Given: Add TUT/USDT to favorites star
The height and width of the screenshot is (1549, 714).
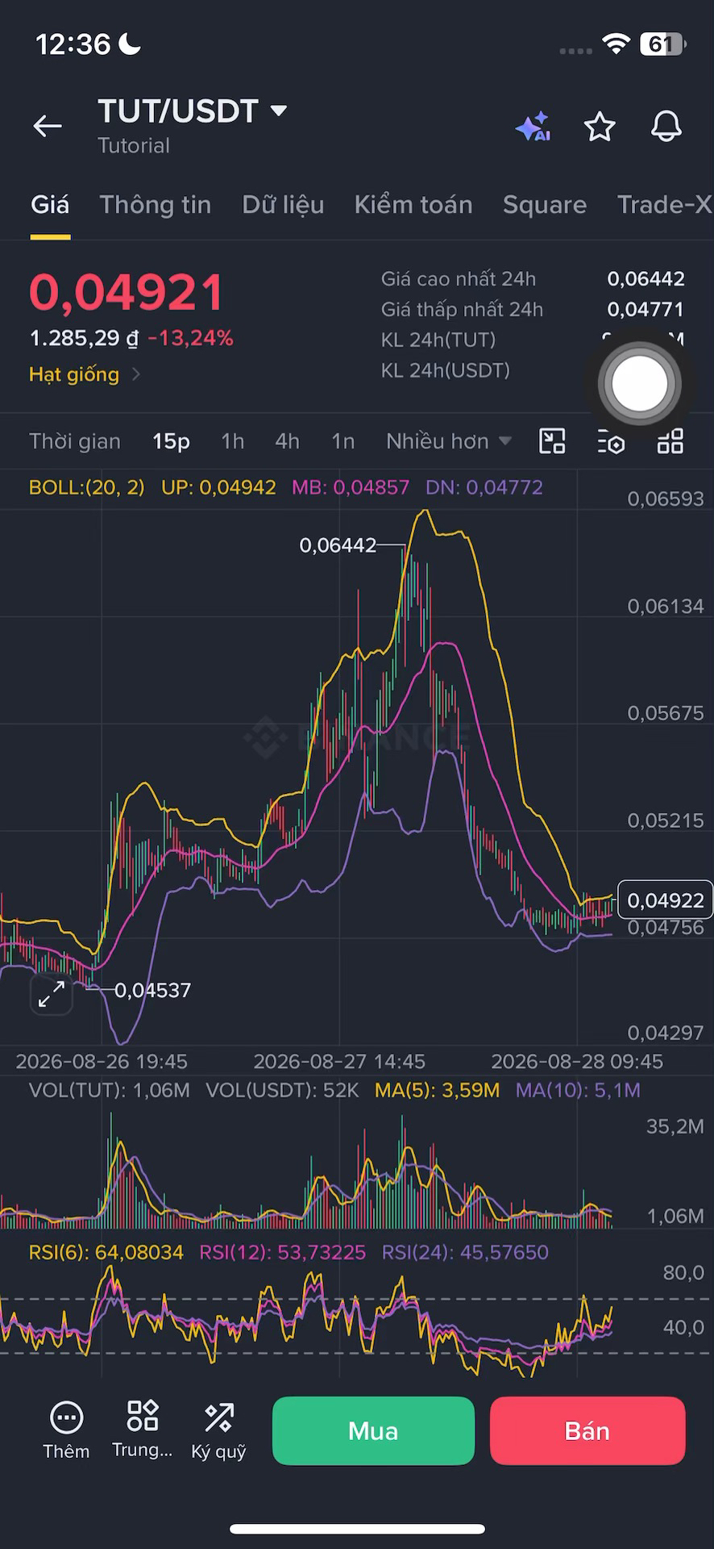Looking at the screenshot, I should tap(600, 127).
